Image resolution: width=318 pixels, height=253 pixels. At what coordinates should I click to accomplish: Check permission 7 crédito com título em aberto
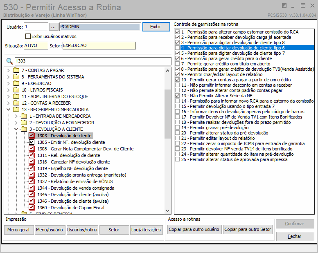178,64
